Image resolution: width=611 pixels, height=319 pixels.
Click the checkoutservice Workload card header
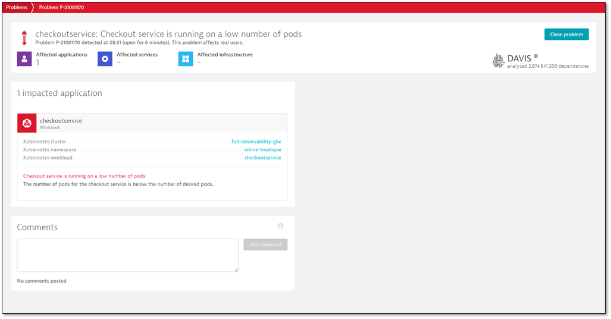point(152,123)
